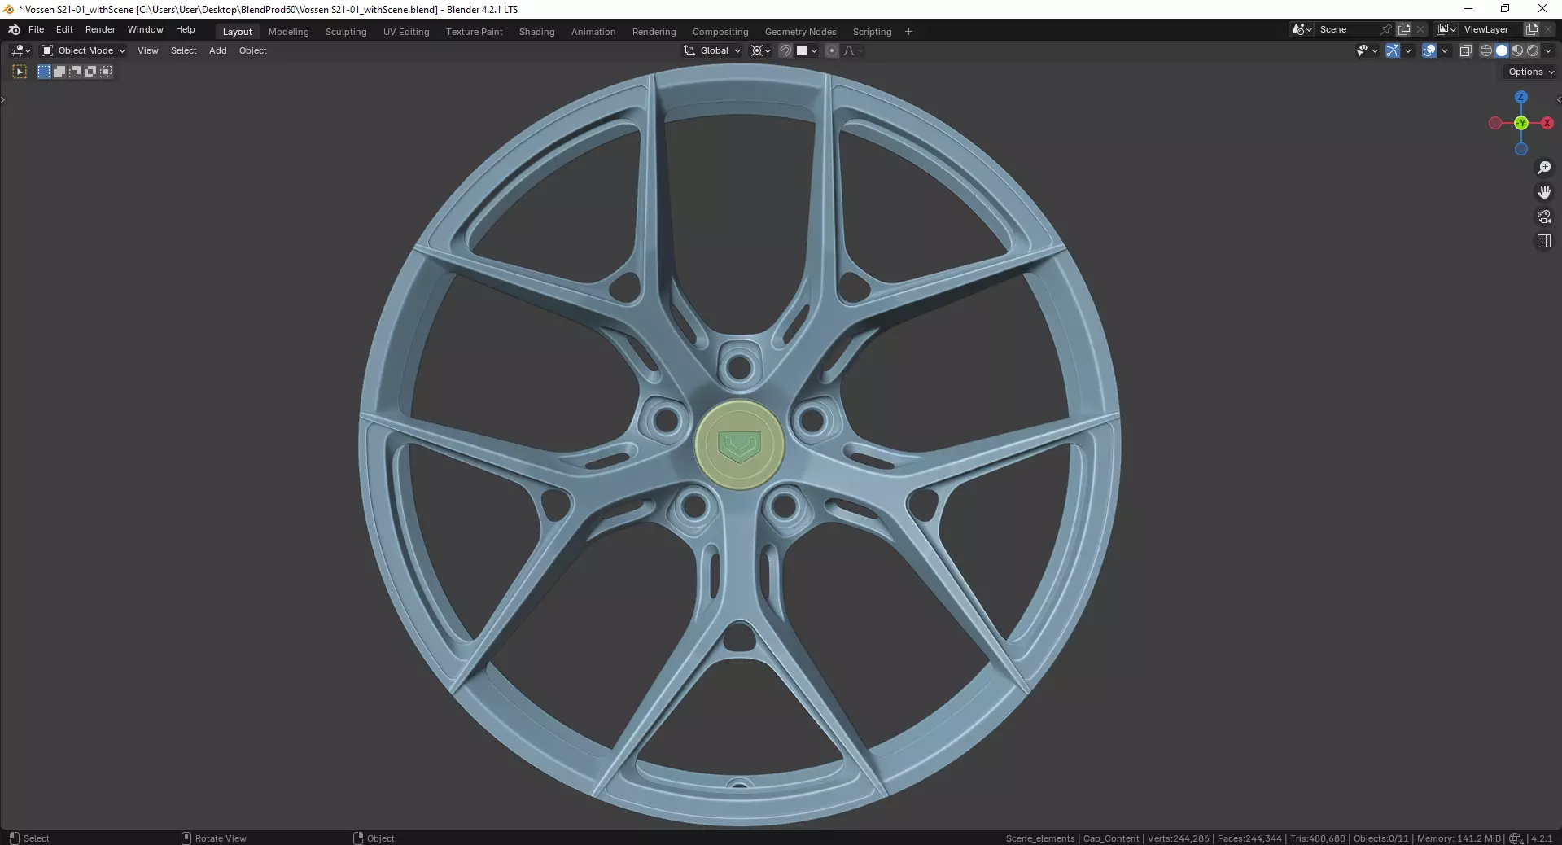Open object types visibility dropdown
The width and height of the screenshot is (1562, 845).
click(x=1367, y=50)
